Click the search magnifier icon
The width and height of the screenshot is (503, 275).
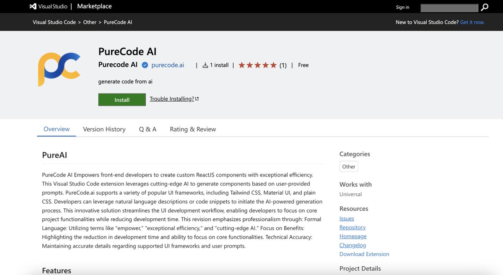485,7
